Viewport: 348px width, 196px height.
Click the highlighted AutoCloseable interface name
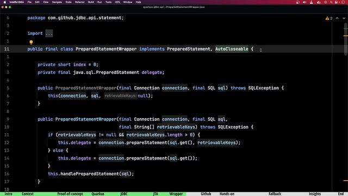coord(232,49)
